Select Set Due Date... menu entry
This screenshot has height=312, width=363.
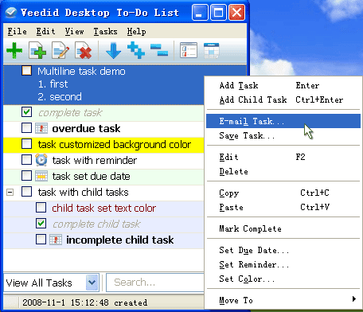point(283,250)
